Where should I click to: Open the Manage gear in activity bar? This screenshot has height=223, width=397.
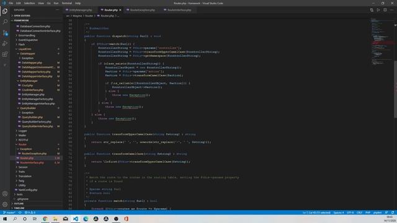[5, 204]
